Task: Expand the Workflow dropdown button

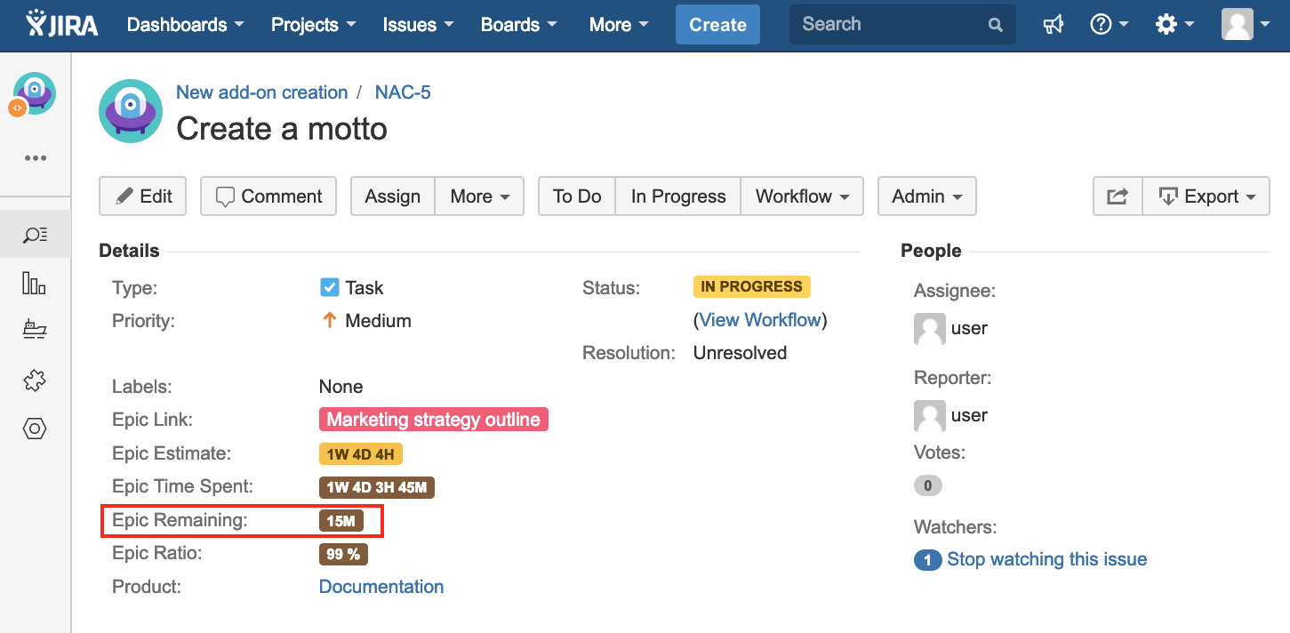Action: 802,196
